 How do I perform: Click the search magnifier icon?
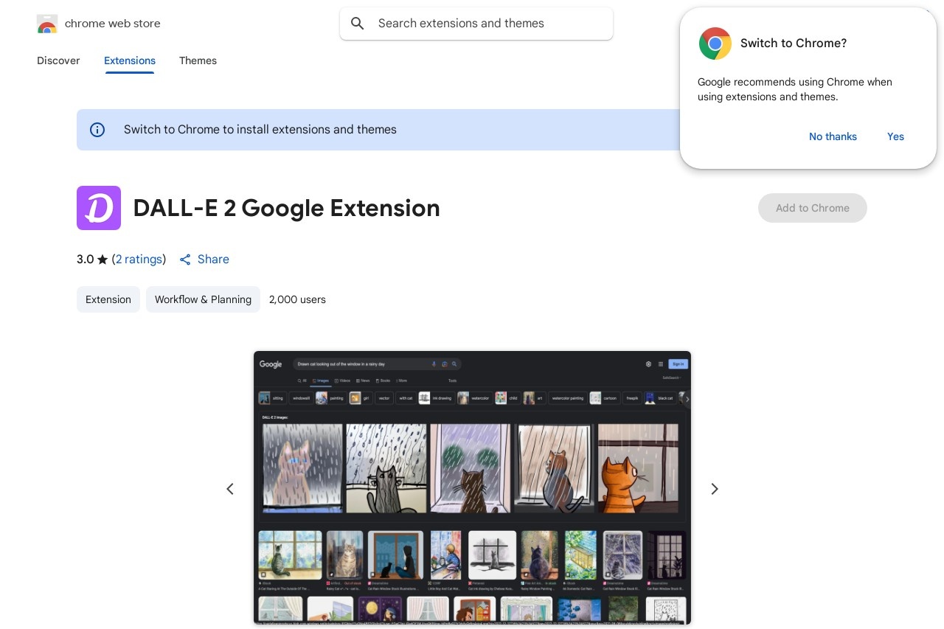coord(358,24)
